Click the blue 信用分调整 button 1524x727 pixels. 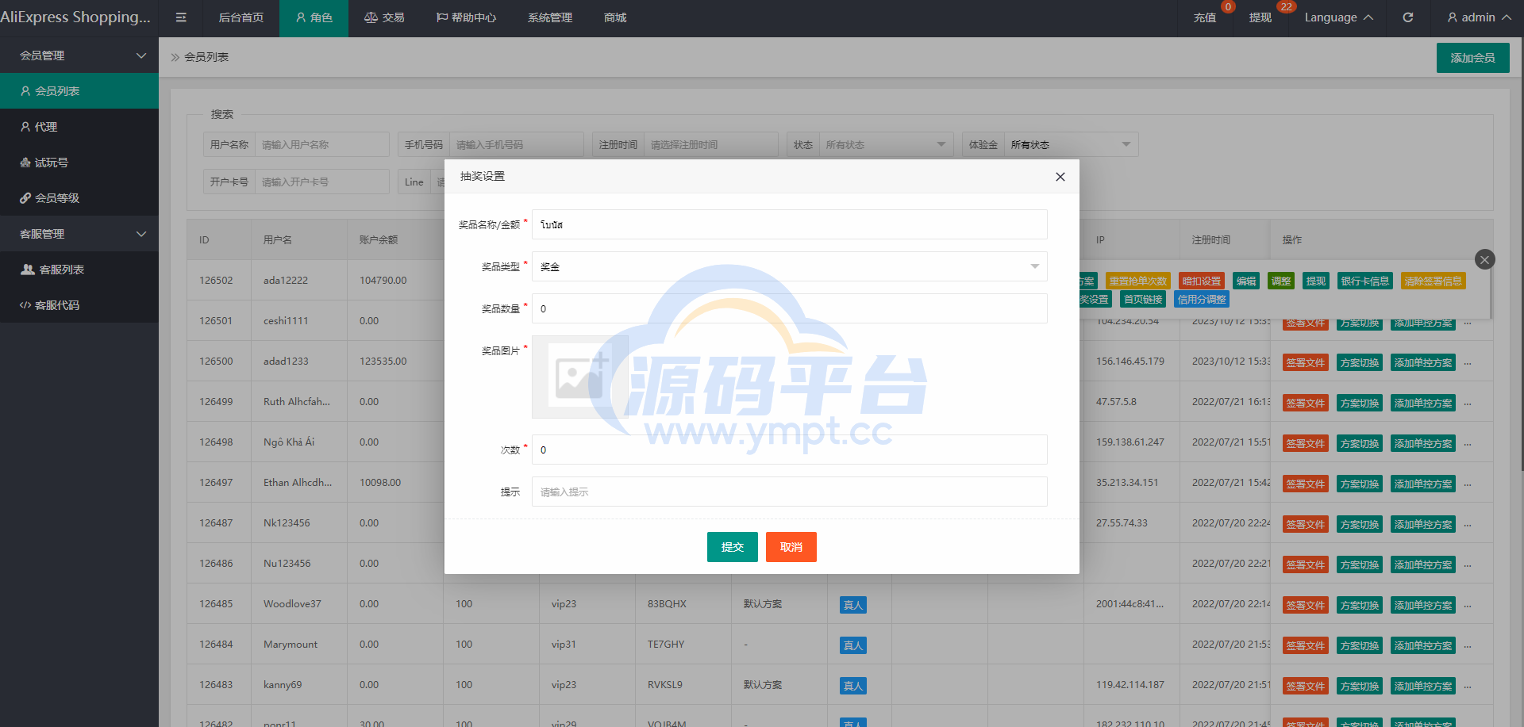pyautogui.click(x=1202, y=300)
